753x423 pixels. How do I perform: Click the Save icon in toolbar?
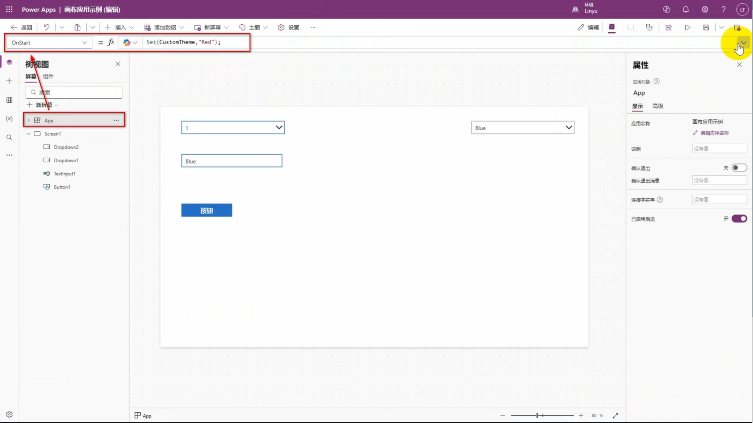tap(706, 27)
